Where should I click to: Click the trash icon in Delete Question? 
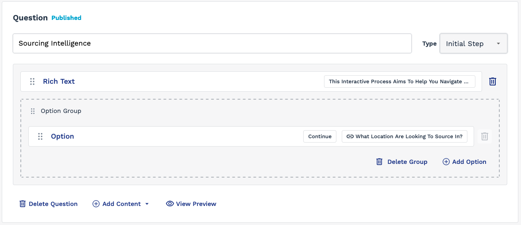click(x=22, y=204)
